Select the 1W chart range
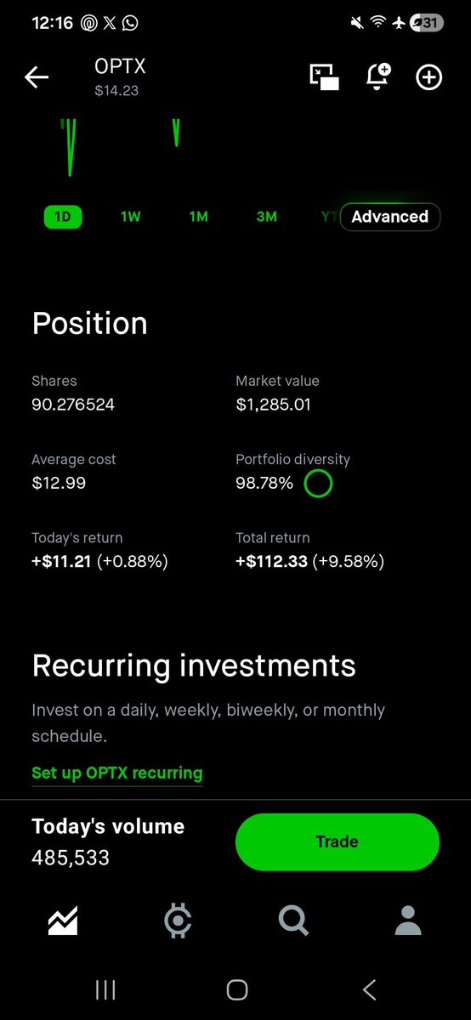Viewport: 471px width, 1020px height. pyautogui.click(x=130, y=217)
